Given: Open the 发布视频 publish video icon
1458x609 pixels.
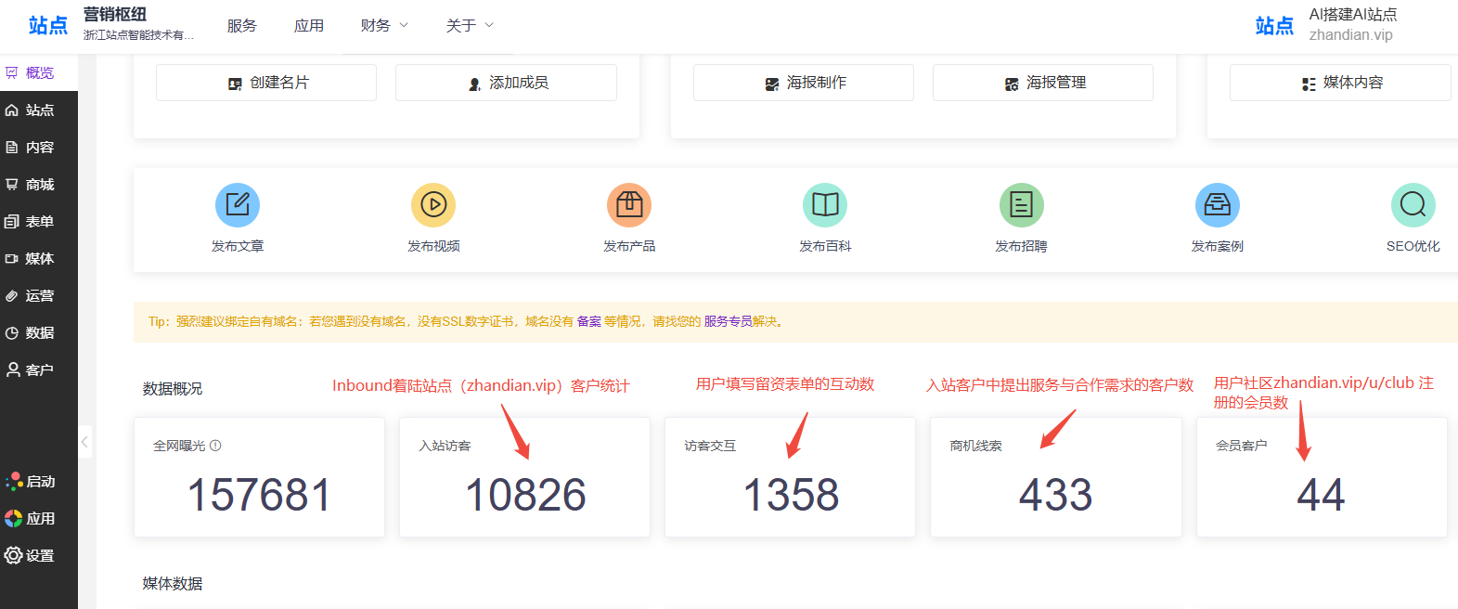Looking at the screenshot, I should [433, 205].
